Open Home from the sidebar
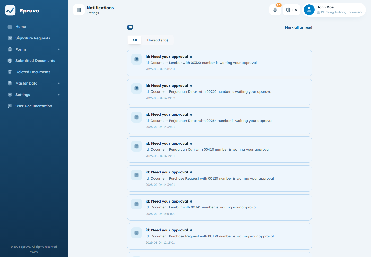 click(34, 27)
